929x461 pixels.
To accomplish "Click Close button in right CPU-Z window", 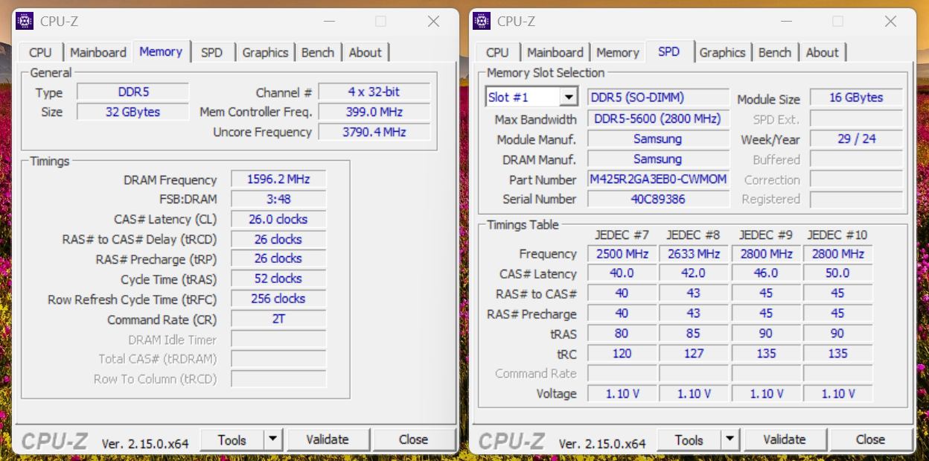I will [870, 439].
